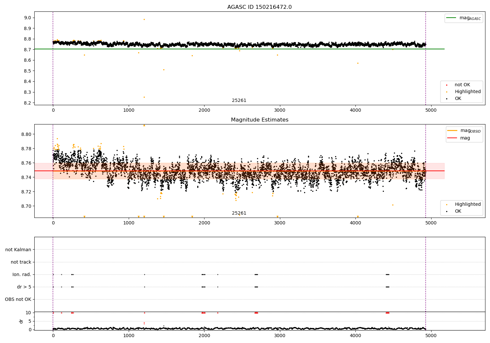Click orange outlier near 8.57 at x 4000
The width and height of the screenshot is (490, 343).
point(358,63)
